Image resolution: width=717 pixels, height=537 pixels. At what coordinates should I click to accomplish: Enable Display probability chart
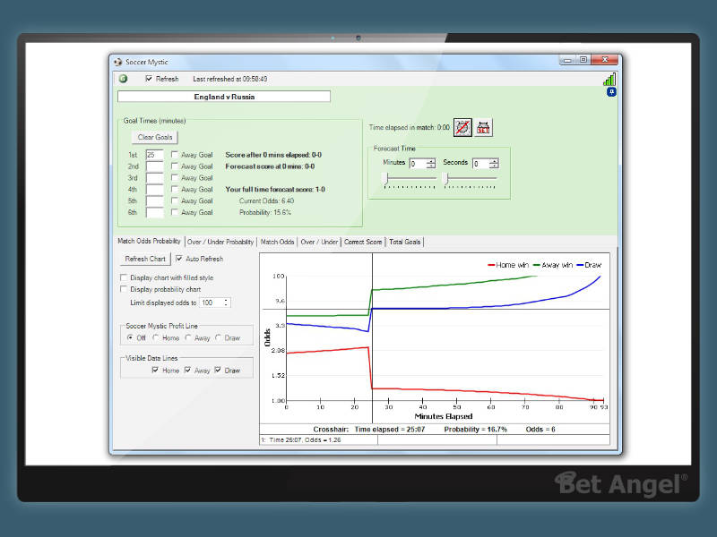[x=124, y=289]
